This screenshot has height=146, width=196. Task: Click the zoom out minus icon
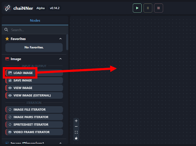[x=76, y=126]
